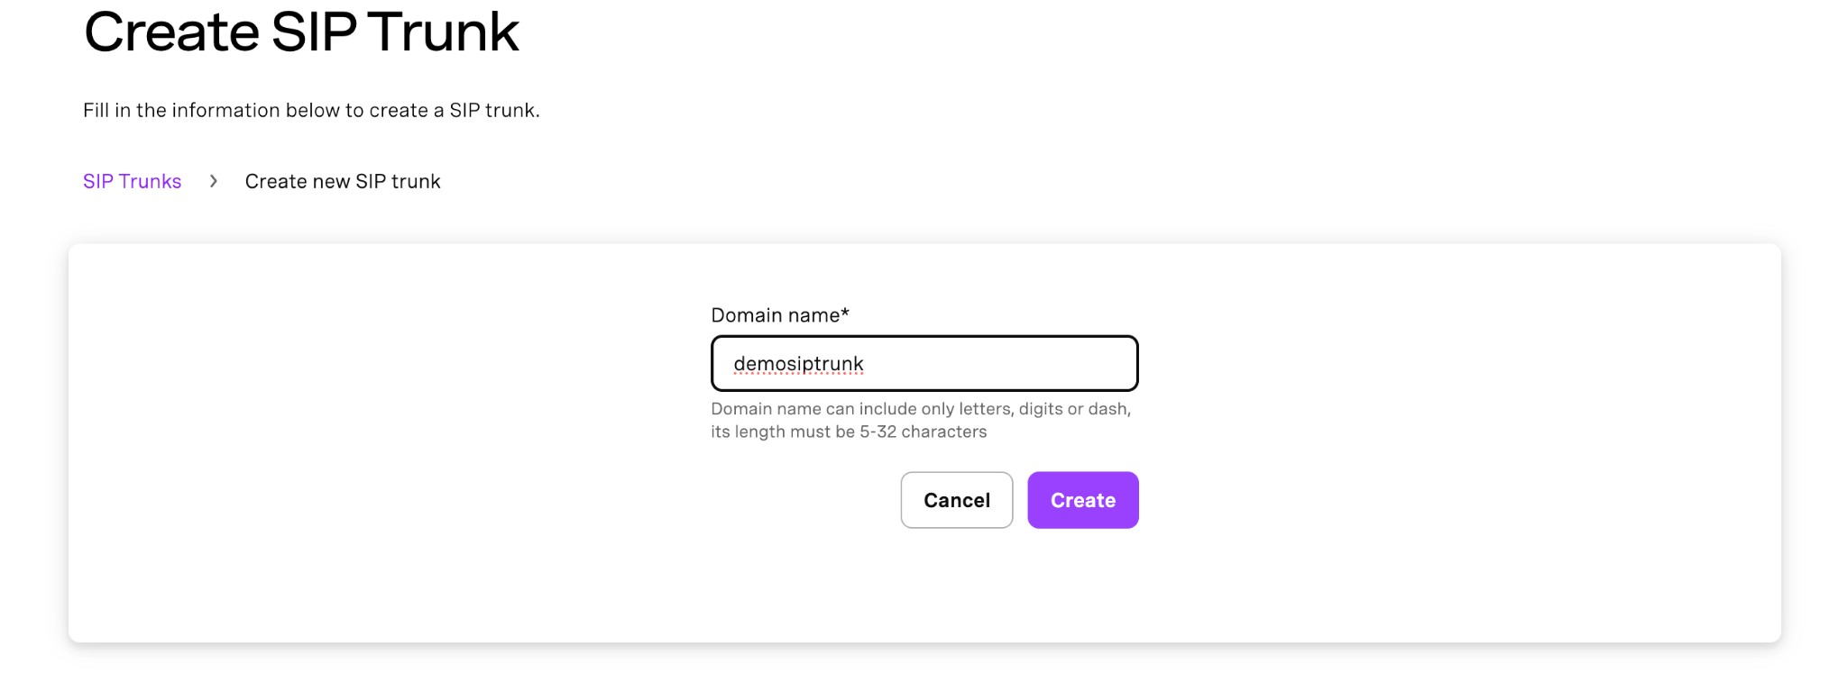This screenshot has width=1847, height=691.
Task: Click the 'Domain name*' field label
Action: pyautogui.click(x=776, y=315)
